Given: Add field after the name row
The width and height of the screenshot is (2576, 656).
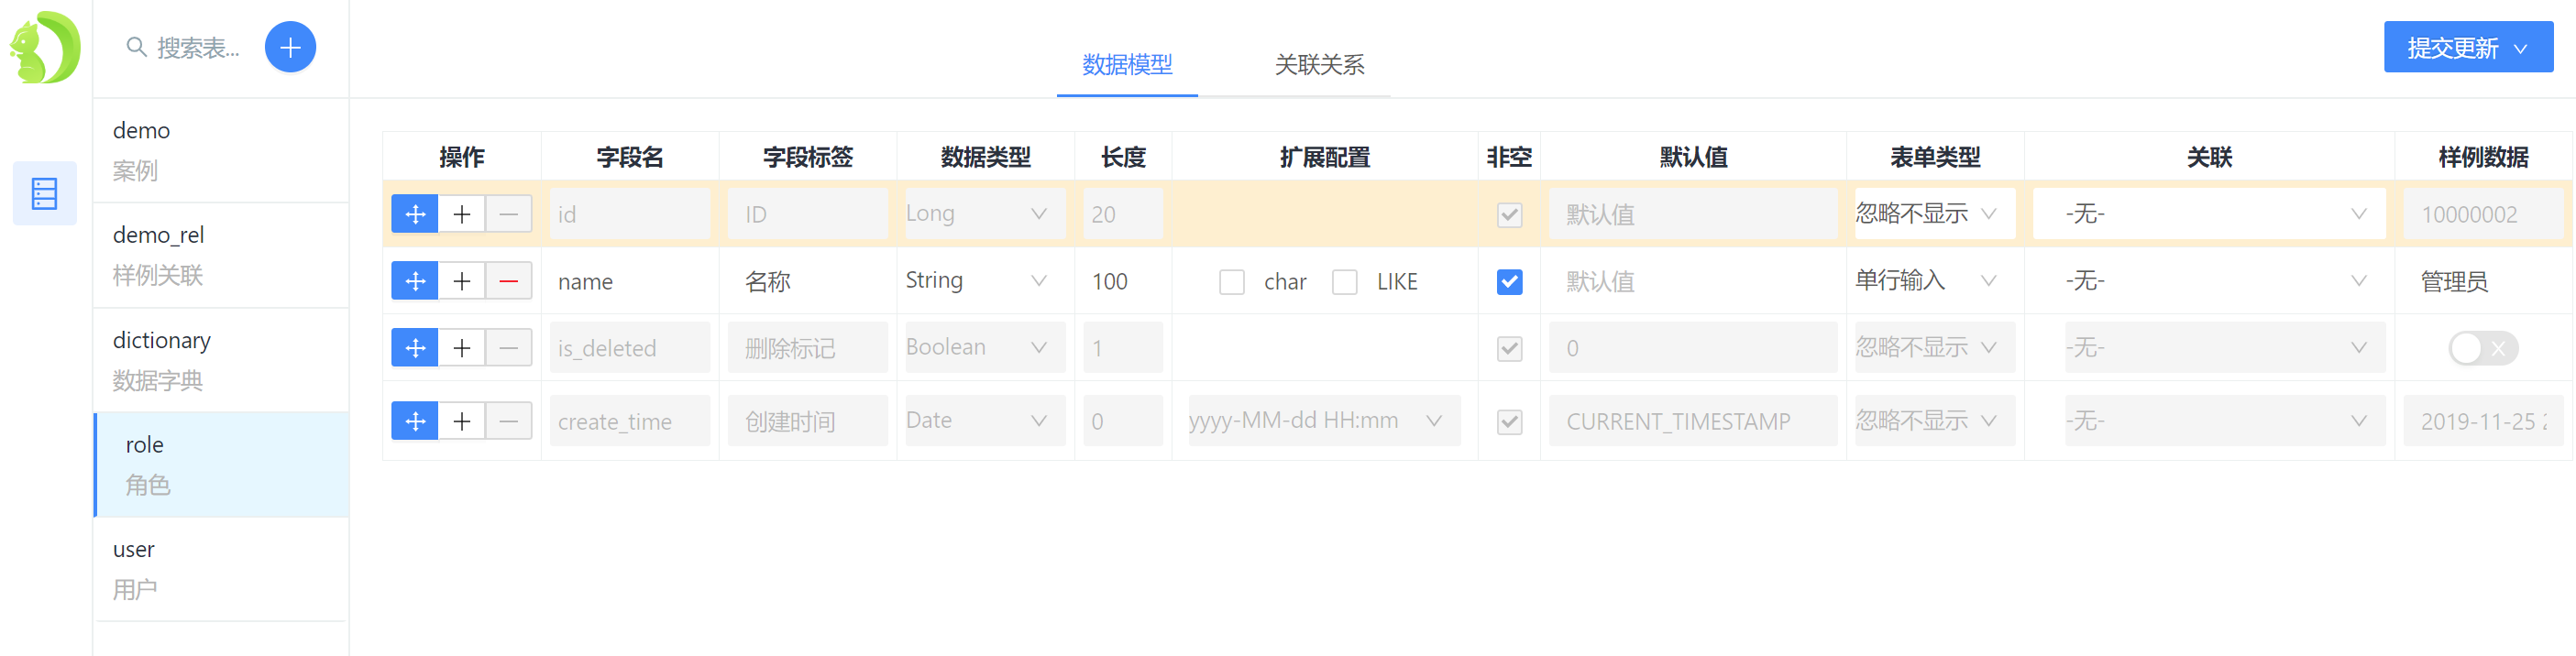Looking at the screenshot, I should (462, 281).
